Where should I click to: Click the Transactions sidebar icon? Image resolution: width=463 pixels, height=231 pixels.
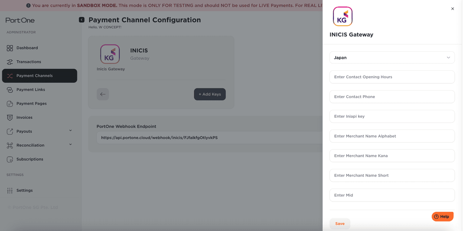(x=10, y=62)
